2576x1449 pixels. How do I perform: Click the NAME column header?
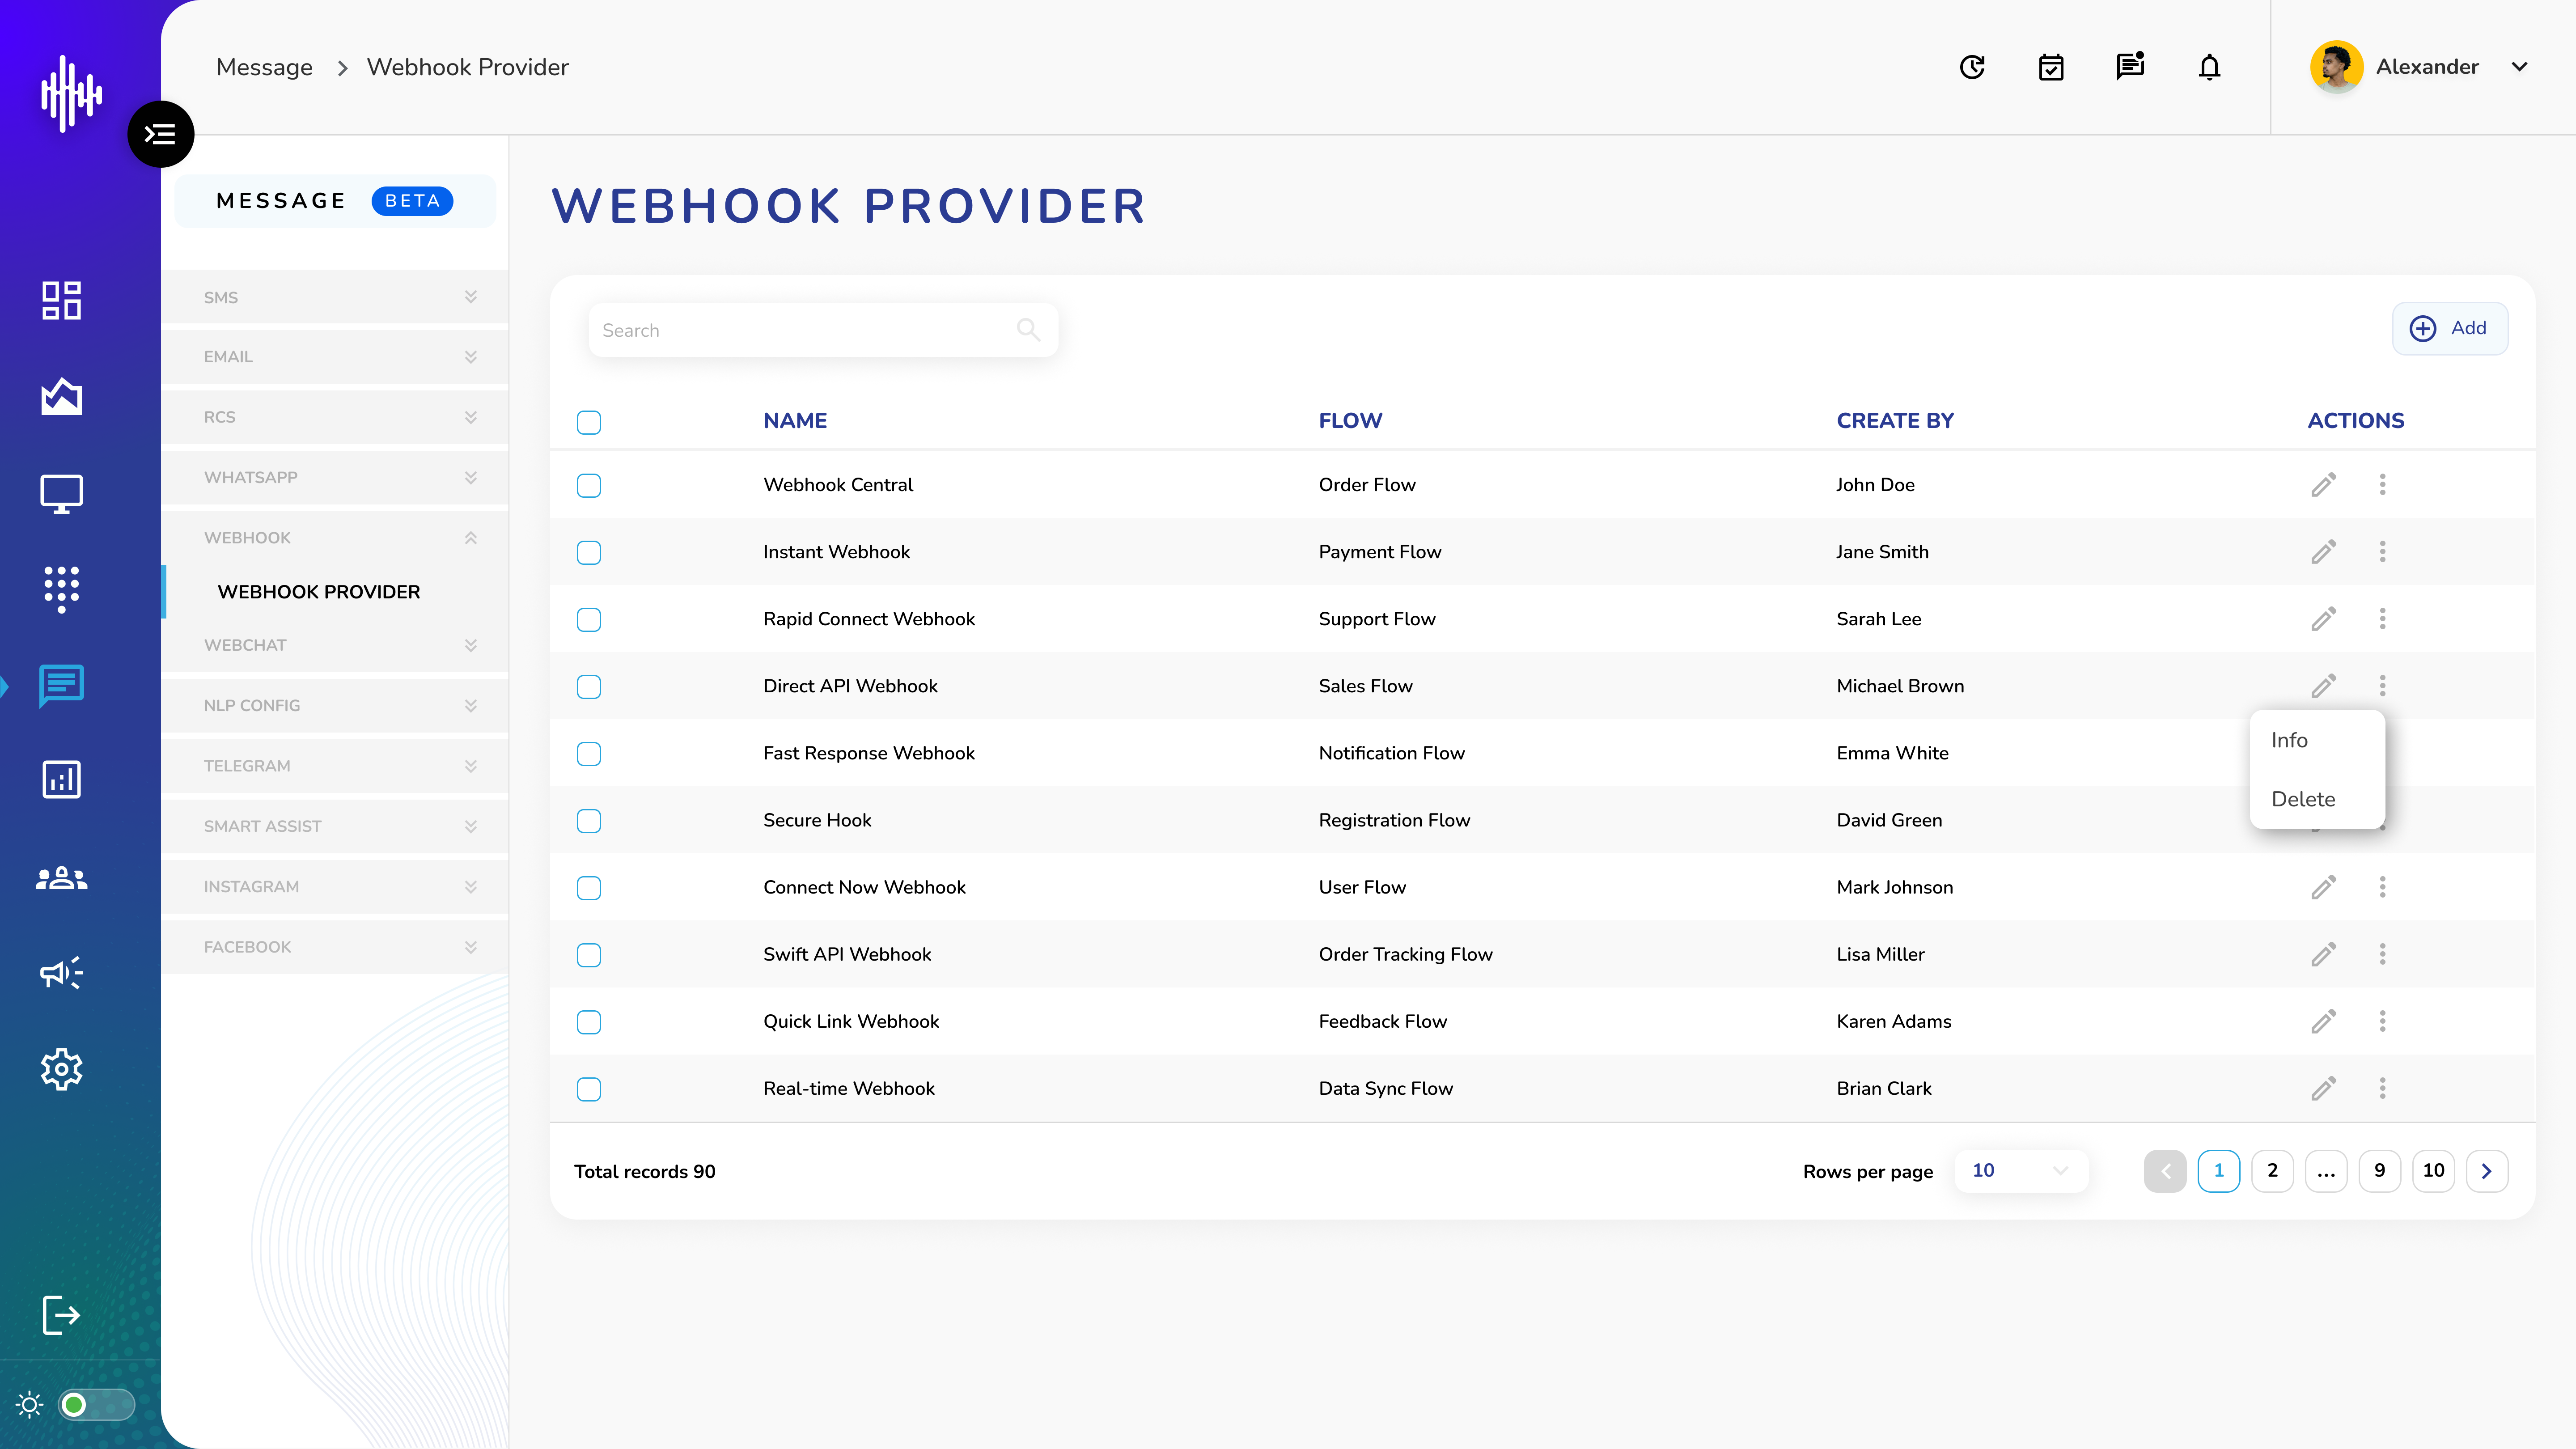pyautogui.click(x=795, y=421)
